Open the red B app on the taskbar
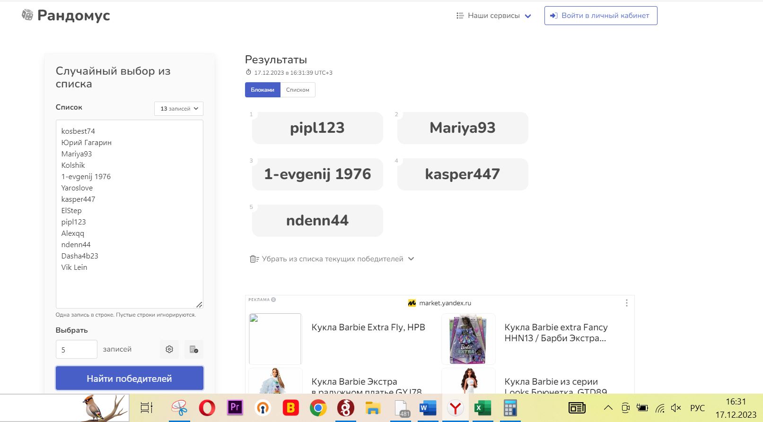 tap(290, 407)
